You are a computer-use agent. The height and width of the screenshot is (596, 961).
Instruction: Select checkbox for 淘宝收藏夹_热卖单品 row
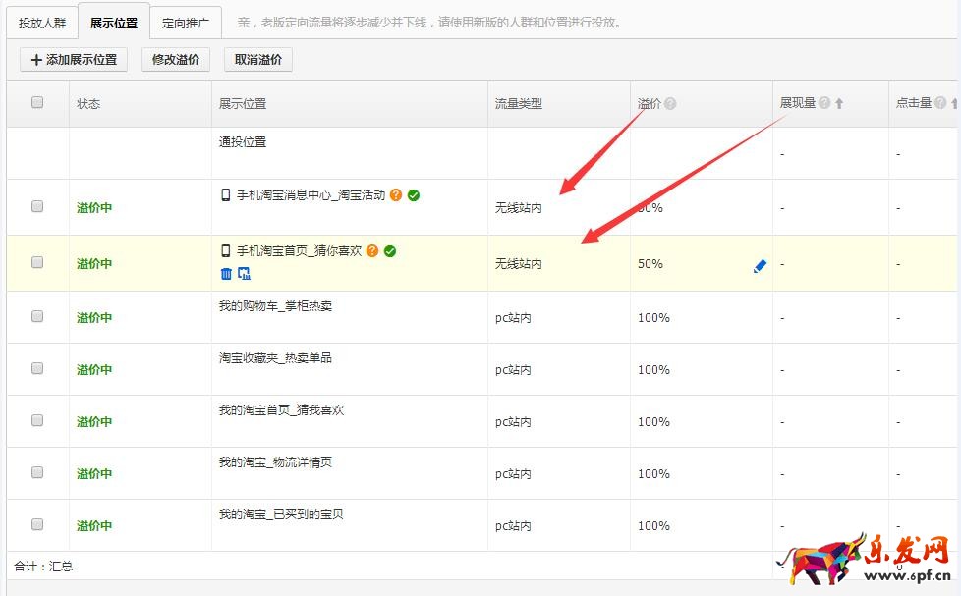[x=37, y=368]
